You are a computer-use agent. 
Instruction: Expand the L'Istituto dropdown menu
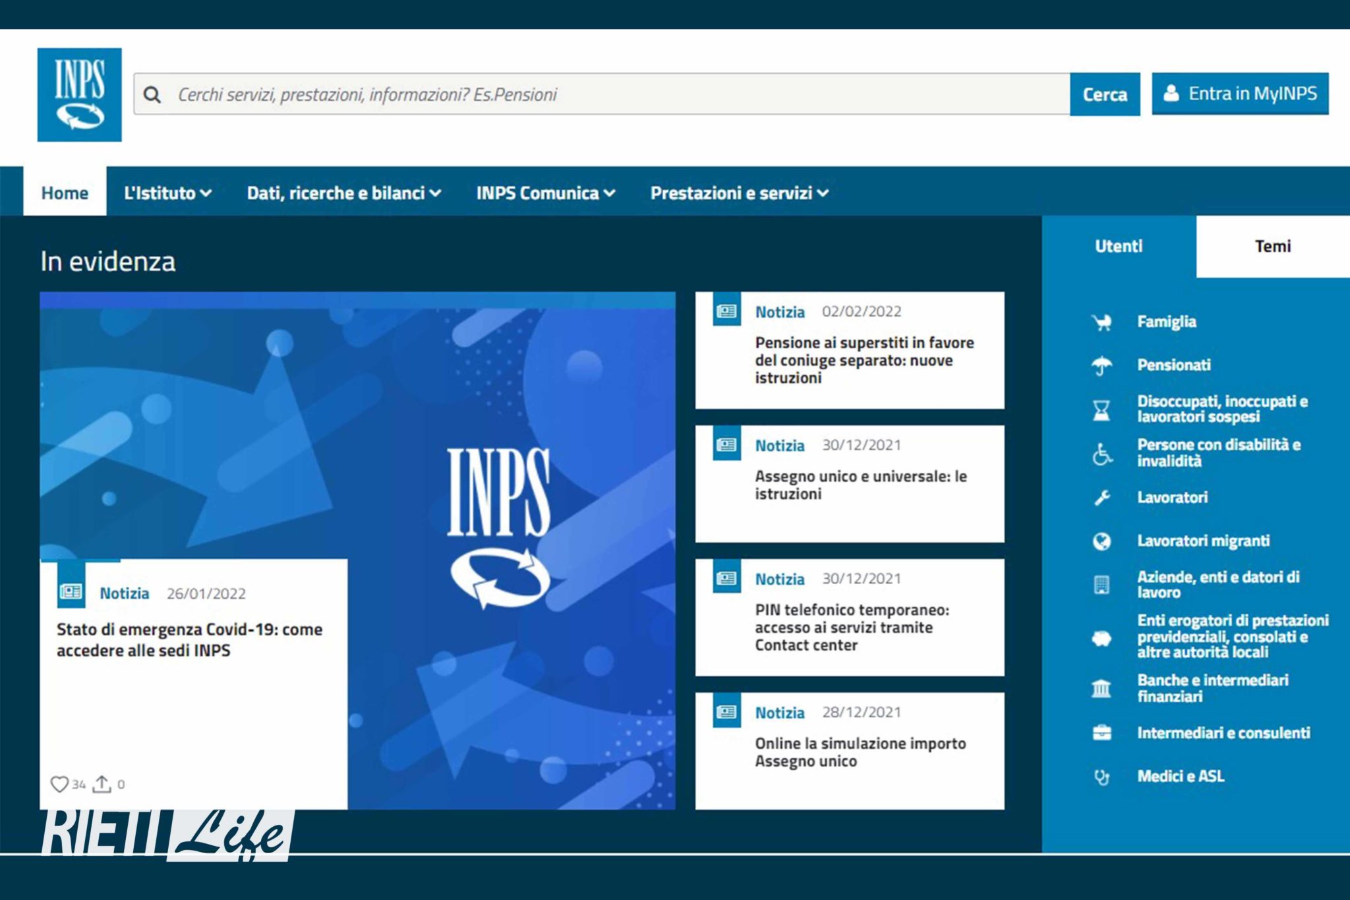[167, 193]
